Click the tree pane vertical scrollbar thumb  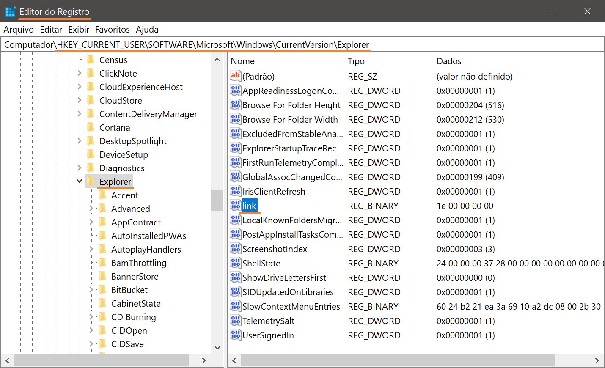(x=217, y=200)
